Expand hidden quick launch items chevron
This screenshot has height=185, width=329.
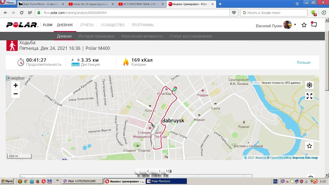(x=57, y=181)
